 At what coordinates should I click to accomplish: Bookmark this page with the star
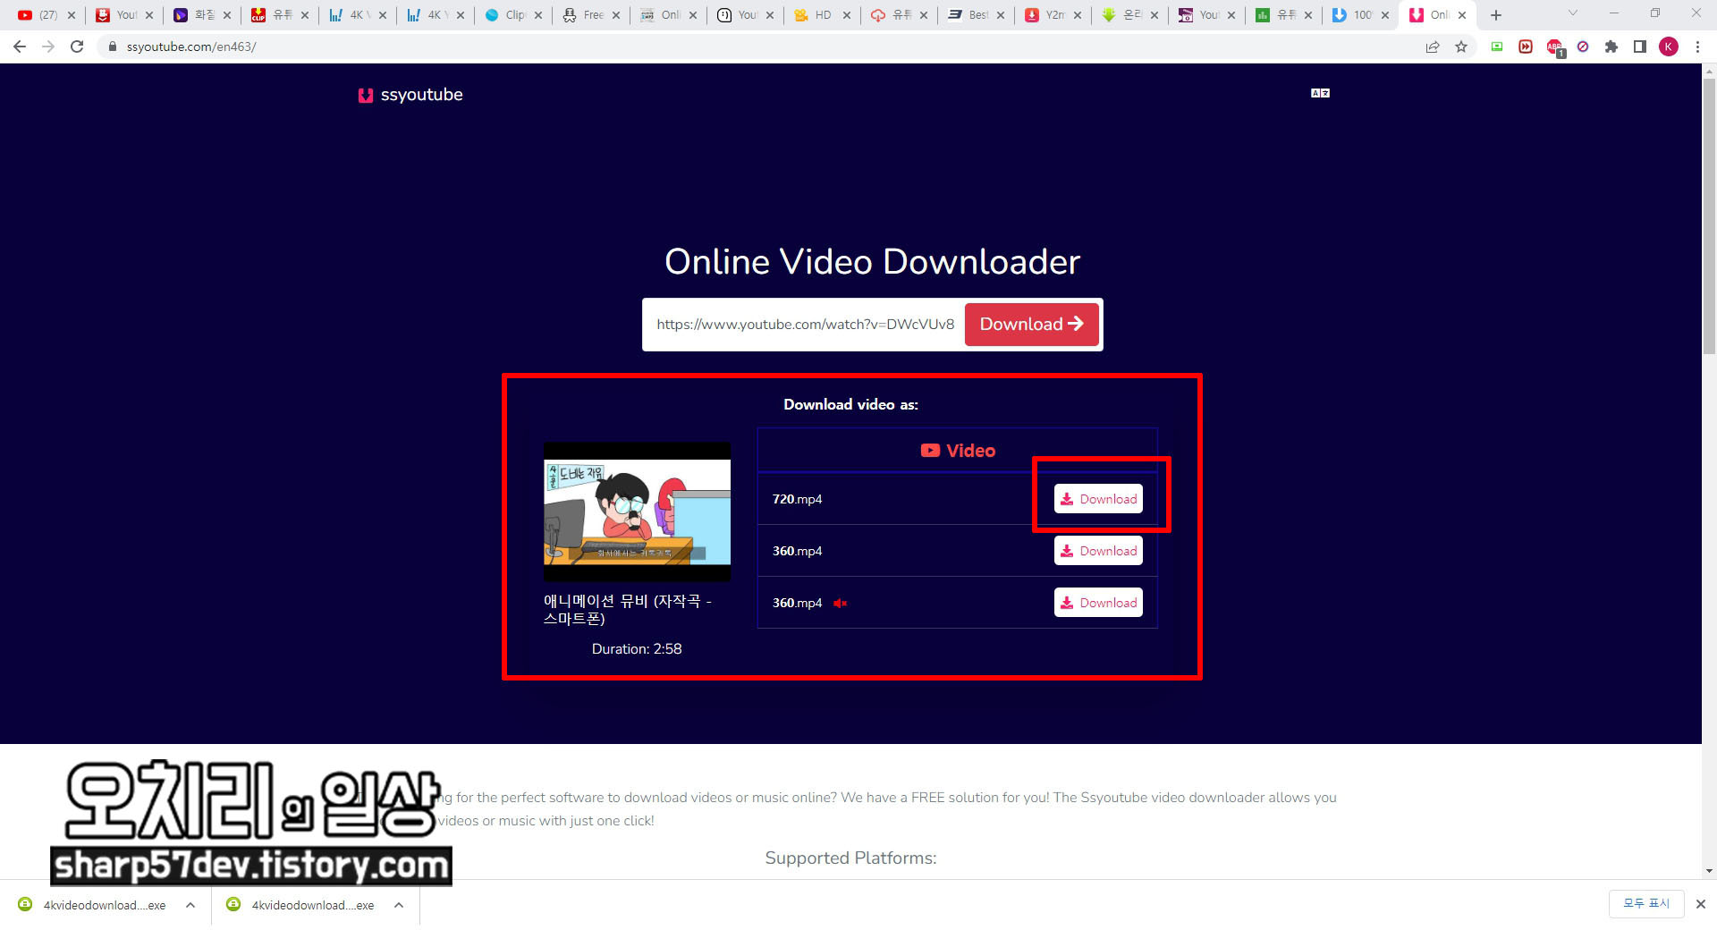pos(1461,46)
